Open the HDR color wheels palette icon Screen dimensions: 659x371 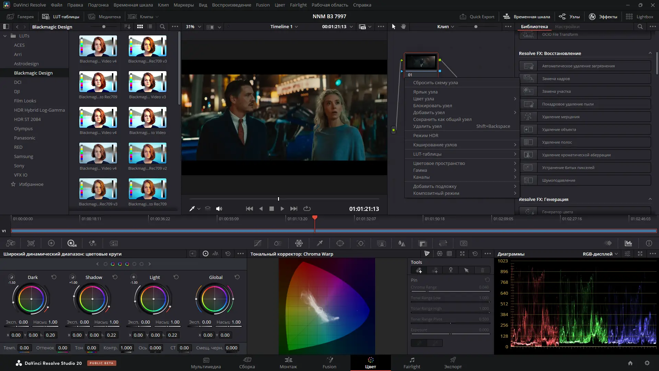[x=71, y=243]
